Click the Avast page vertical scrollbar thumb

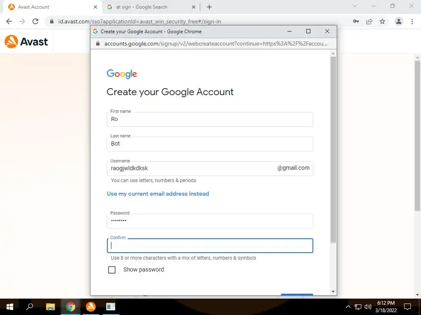[x=418, y=135]
